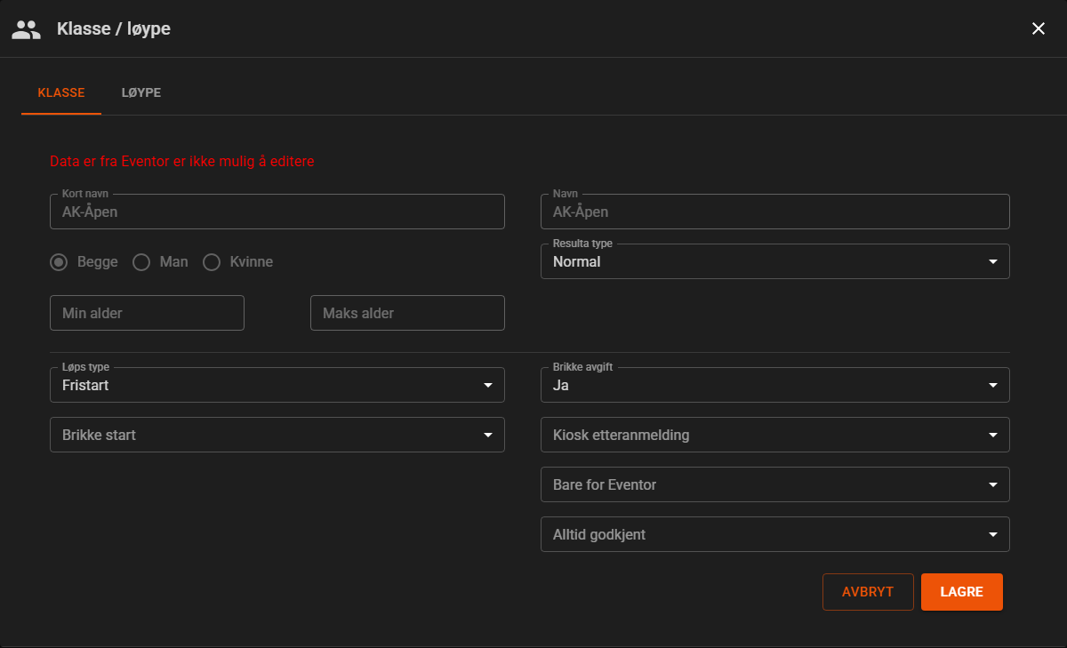Viewport: 1067px width, 648px height.
Task: Open the Alltid godkjent dropdown
Action: (x=774, y=534)
